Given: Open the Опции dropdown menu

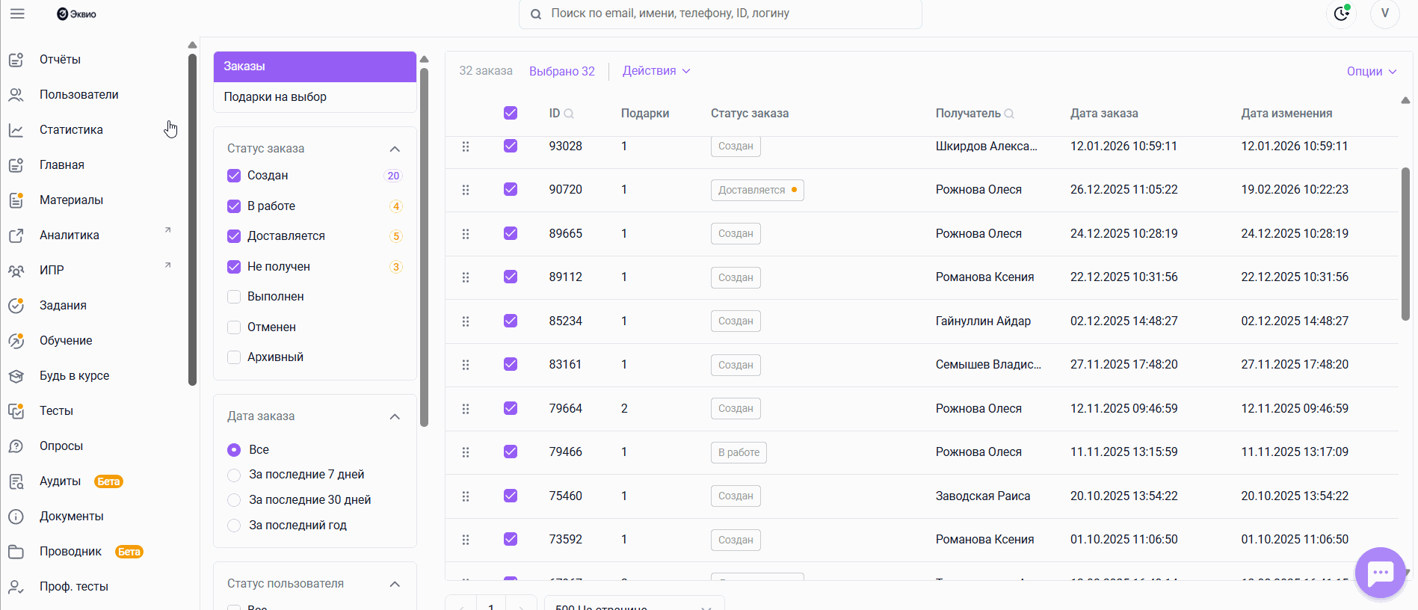Looking at the screenshot, I should 1371,72.
